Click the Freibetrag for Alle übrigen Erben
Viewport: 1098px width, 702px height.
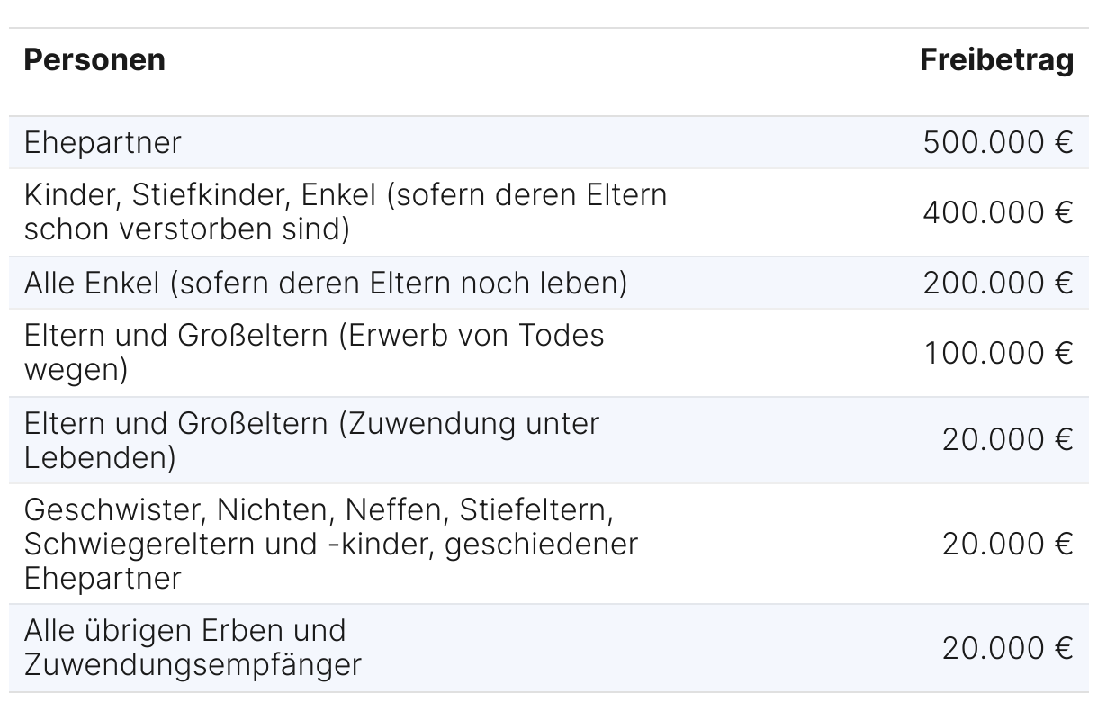click(1008, 648)
